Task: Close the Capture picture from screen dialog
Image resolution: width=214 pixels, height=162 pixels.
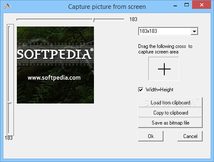Action: click(202, 5)
